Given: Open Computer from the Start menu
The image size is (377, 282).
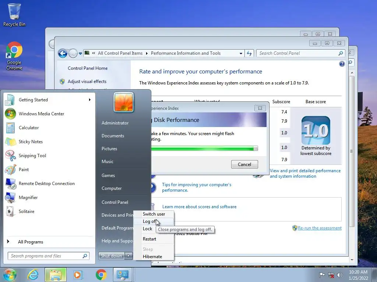Looking at the screenshot, I should click(112, 188).
